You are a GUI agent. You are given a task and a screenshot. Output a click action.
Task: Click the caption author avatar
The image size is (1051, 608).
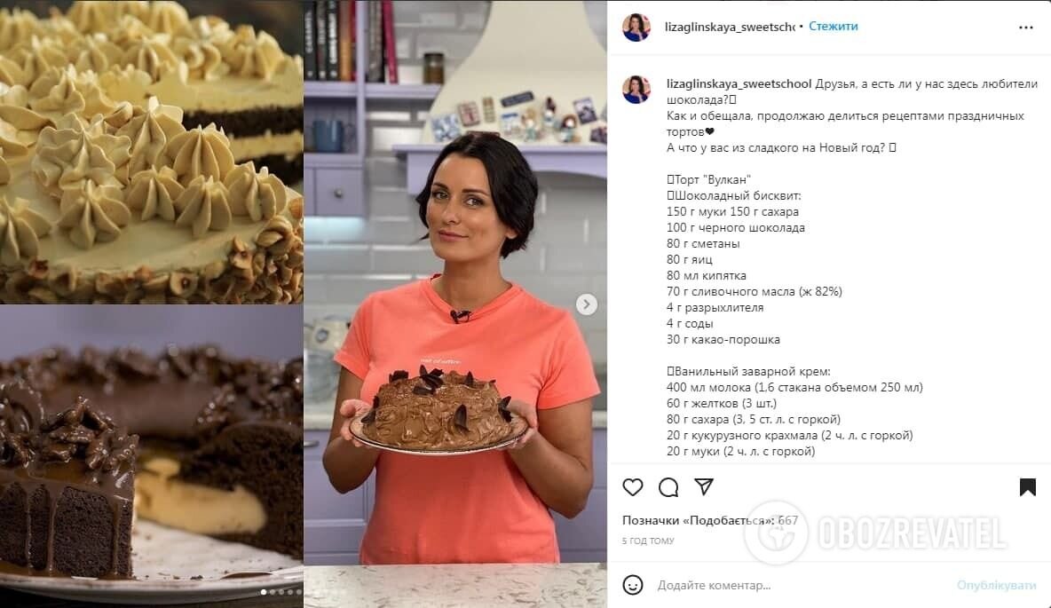pyautogui.click(x=636, y=90)
